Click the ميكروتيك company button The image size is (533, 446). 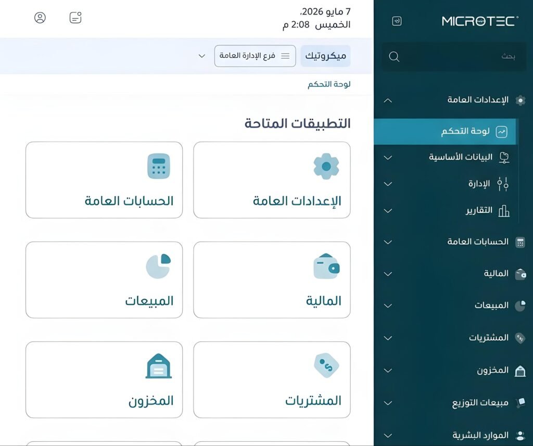click(326, 56)
